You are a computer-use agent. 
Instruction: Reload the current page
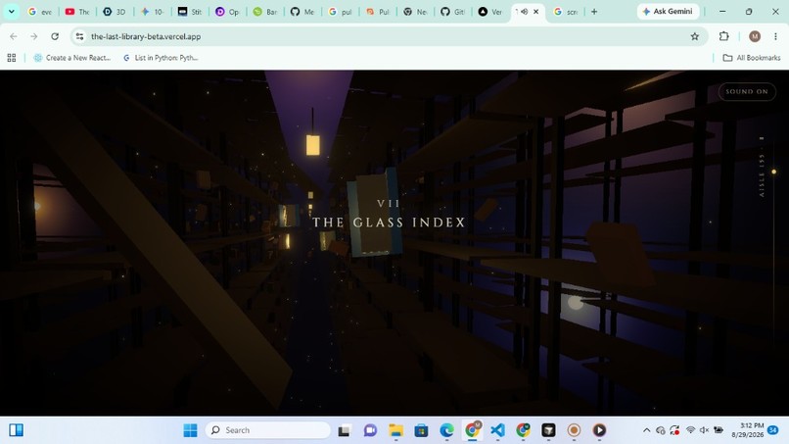click(55, 36)
